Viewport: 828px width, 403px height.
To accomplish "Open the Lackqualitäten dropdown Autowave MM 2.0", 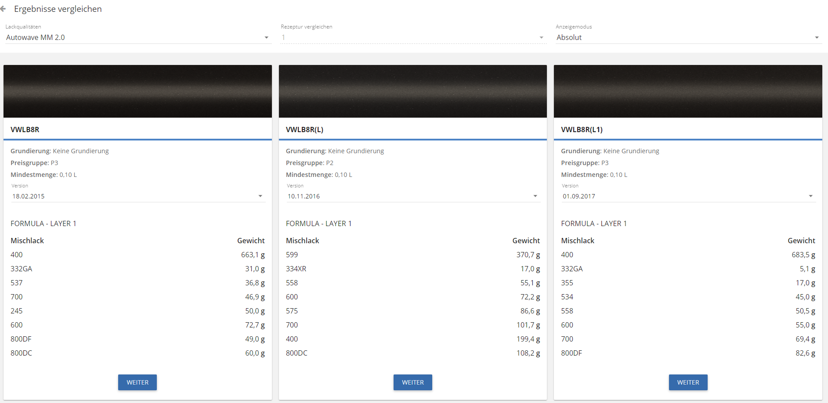I will 138,38.
